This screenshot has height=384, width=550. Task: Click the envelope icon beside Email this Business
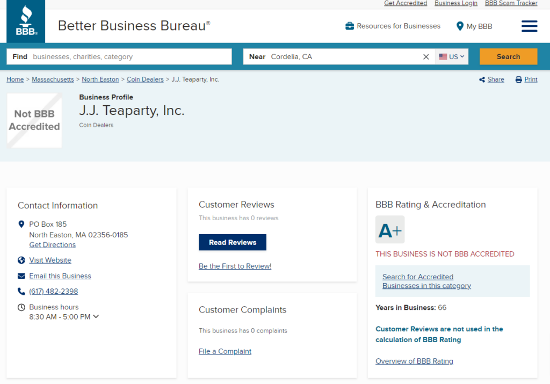(x=21, y=276)
